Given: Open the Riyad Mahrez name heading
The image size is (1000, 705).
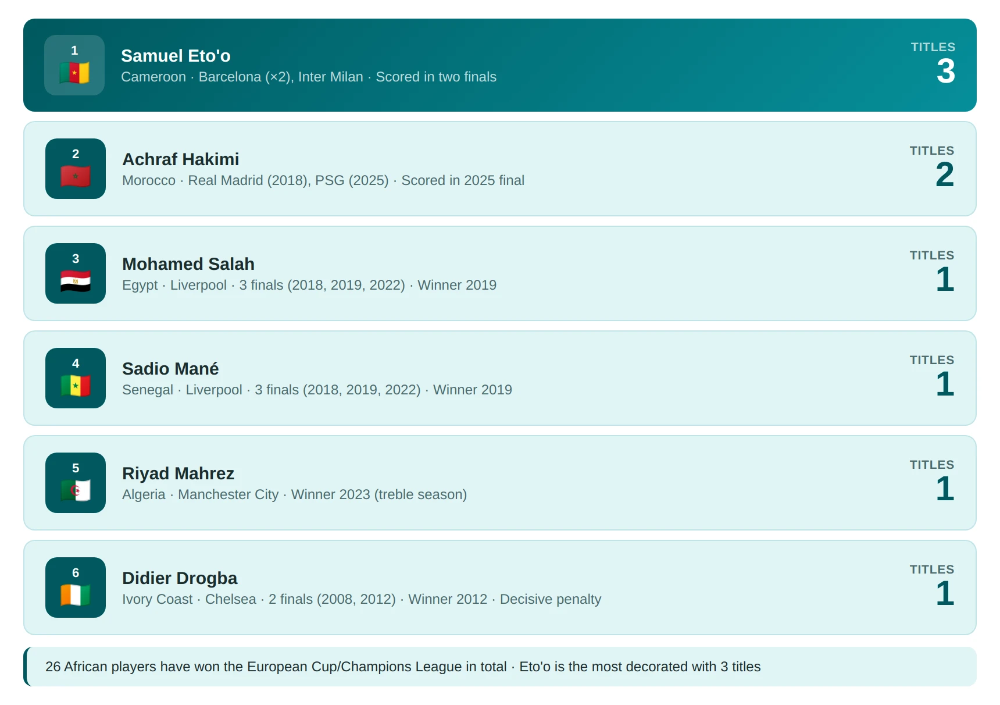Looking at the screenshot, I should (x=178, y=473).
